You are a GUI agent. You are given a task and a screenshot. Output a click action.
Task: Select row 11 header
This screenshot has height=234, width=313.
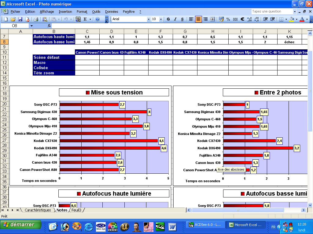coord(4,57)
